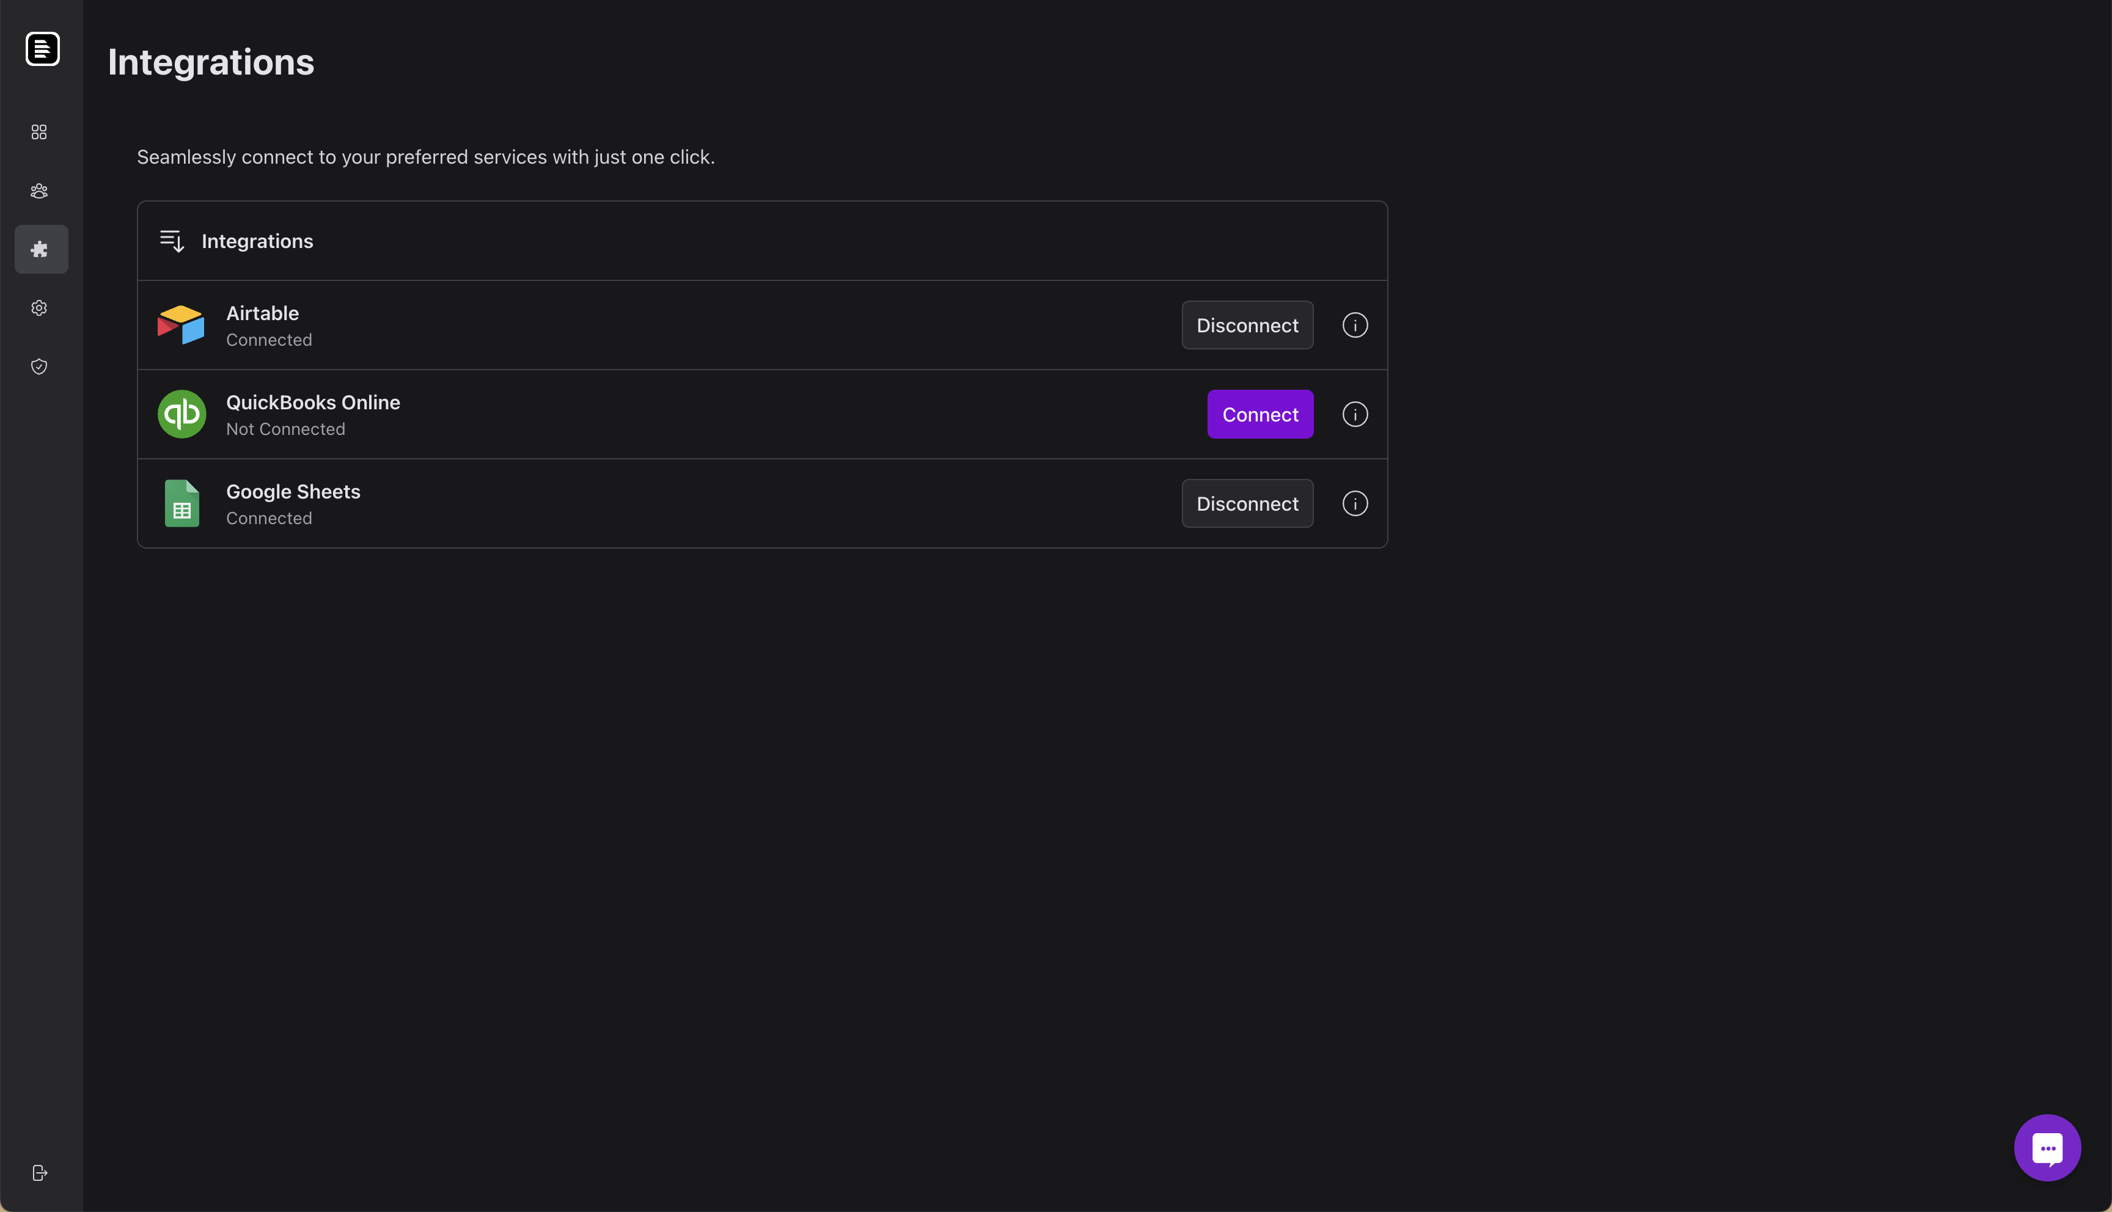This screenshot has height=1212, width=2112.
Task: Click the sort icon beside Integrations header
Action: pyautogui.click(x=172, y=241)
